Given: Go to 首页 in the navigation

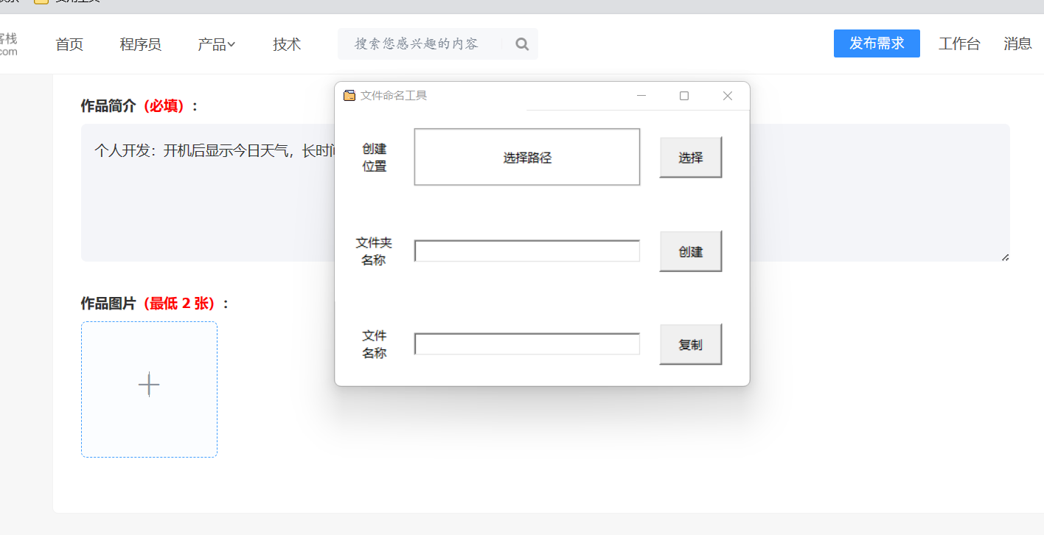Looking at the screenshot, I should point(69,44).
